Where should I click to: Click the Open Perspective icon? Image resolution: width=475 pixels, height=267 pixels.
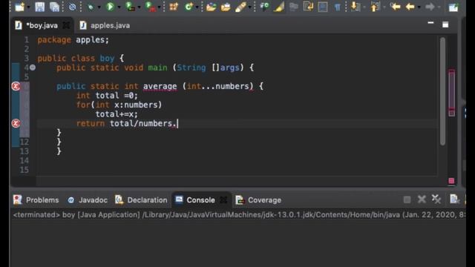(453, 7)
